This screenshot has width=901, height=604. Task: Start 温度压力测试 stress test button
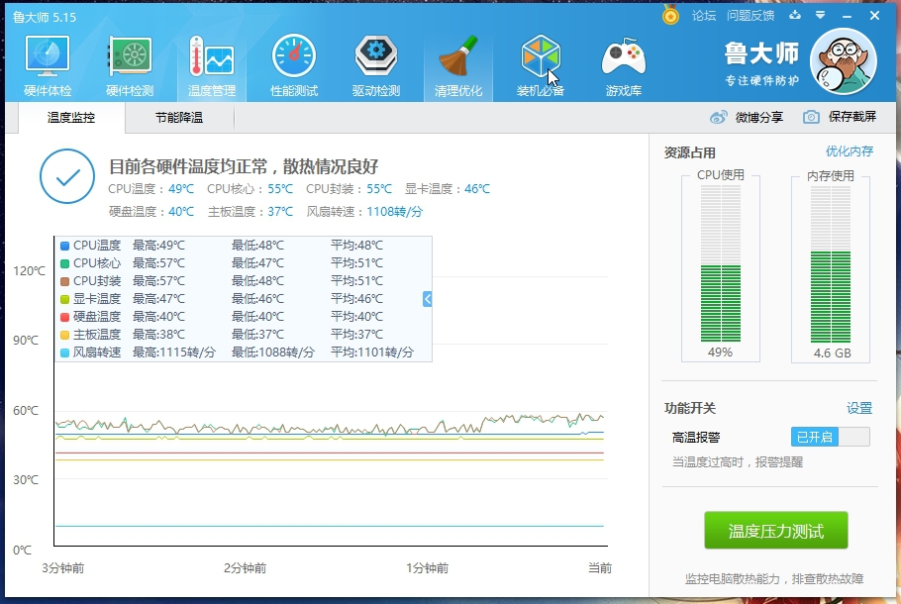click(x=775, y=531)
